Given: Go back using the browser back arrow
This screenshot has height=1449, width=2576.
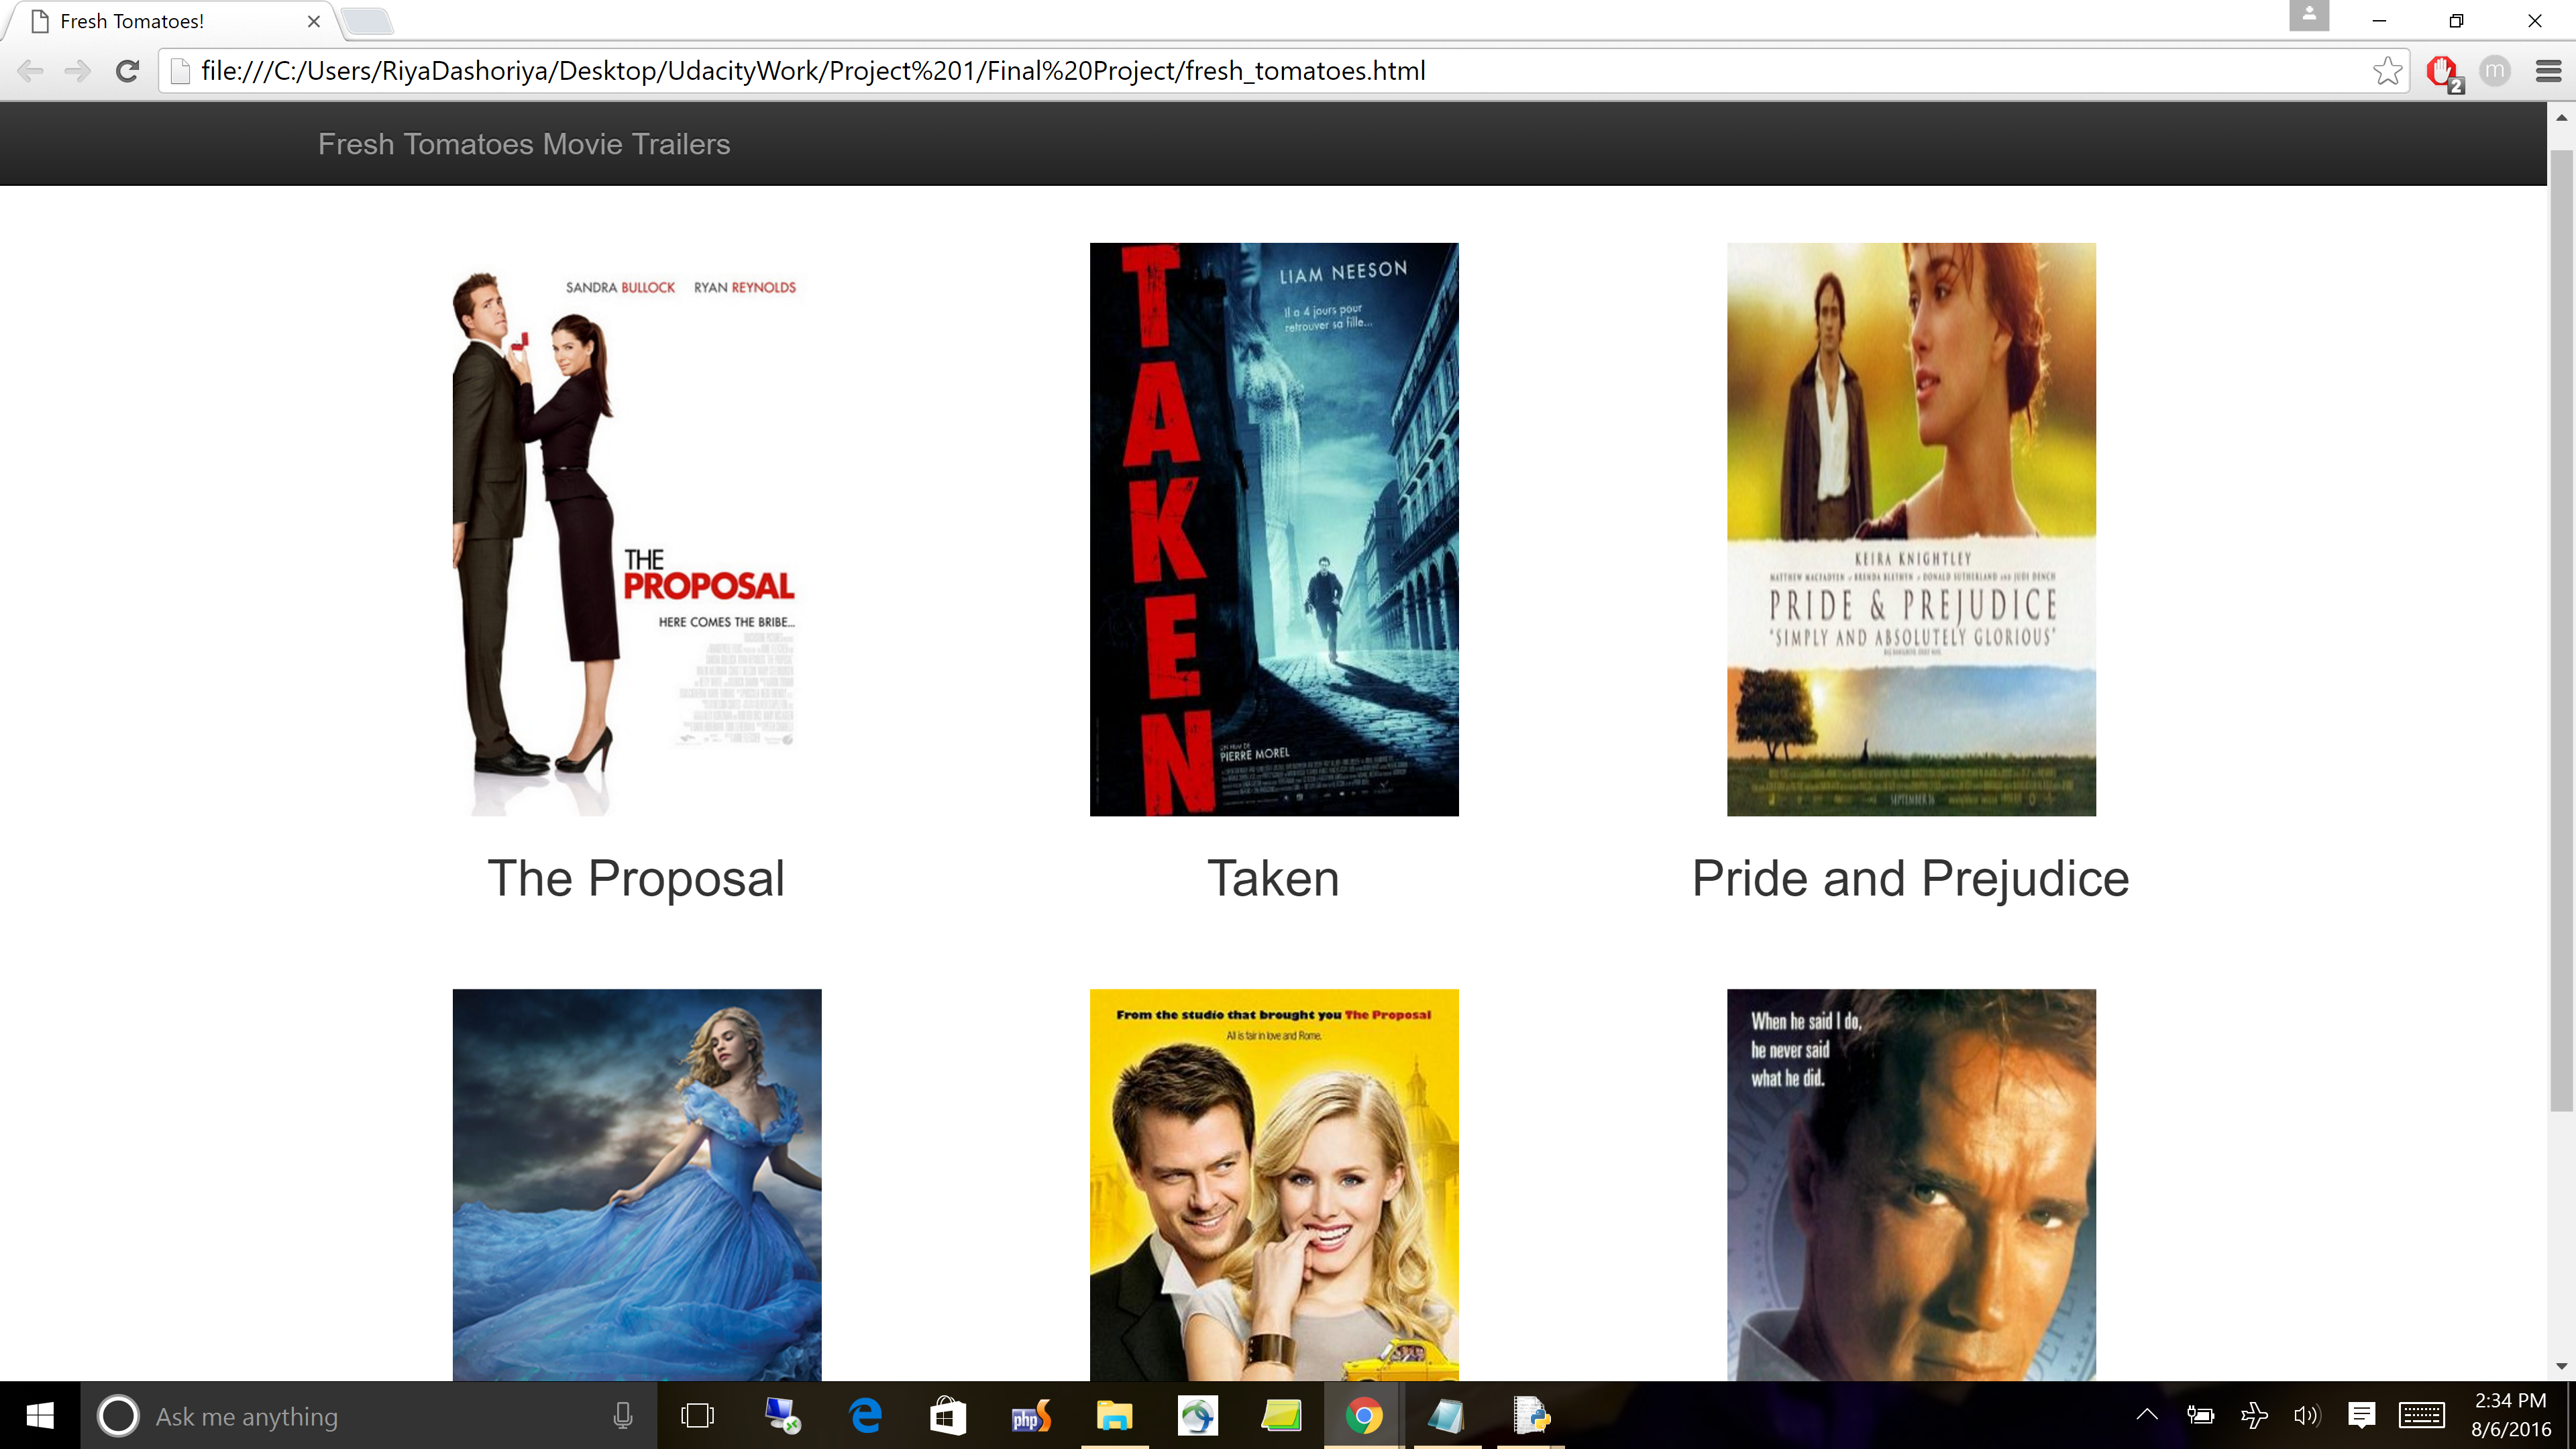Looking at the screenshot, I should click(x=31, y=71).
